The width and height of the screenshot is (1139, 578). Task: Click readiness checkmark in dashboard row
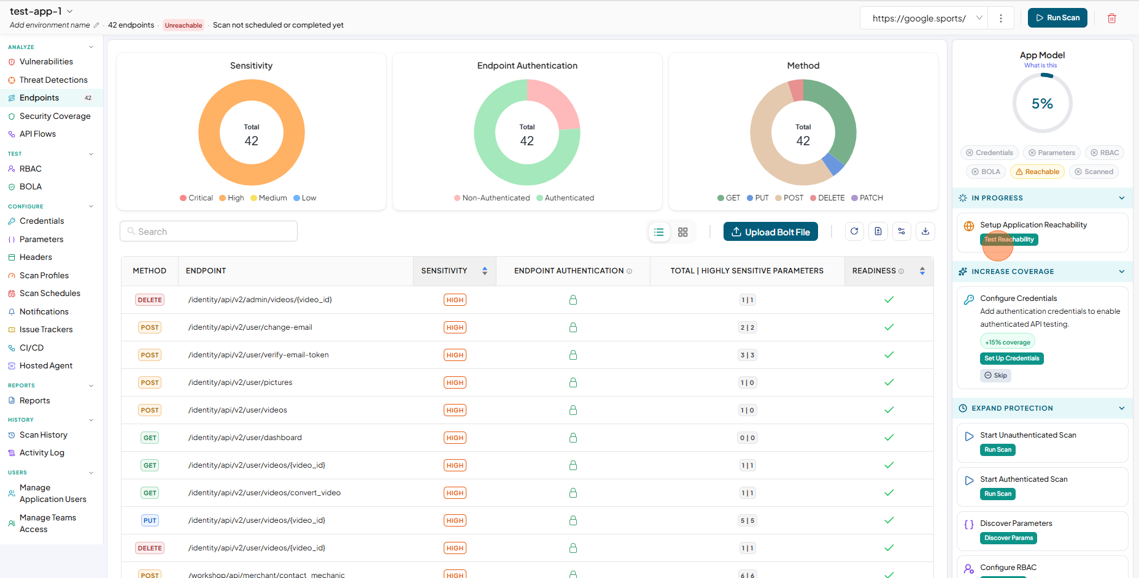pos(889,438)
